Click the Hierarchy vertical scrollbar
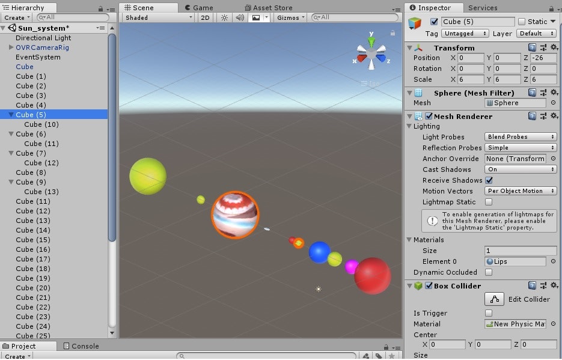 (x=112, y=138)
